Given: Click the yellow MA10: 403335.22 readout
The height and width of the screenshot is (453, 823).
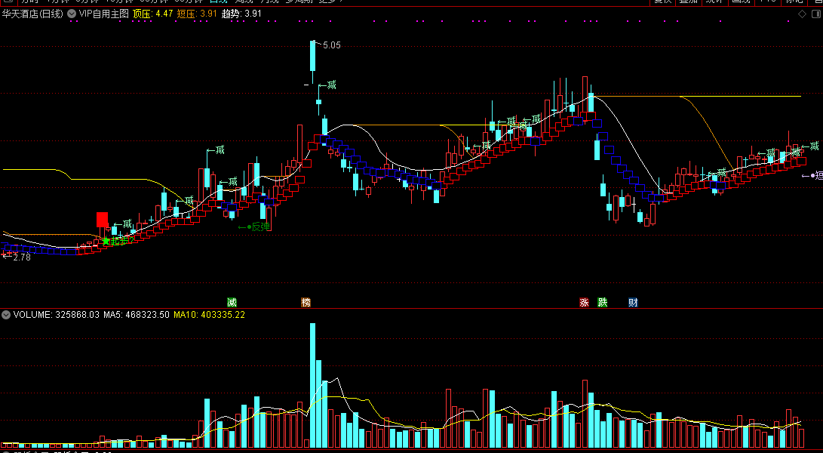Looking at the screenshot, I should (x=210, y=315).
